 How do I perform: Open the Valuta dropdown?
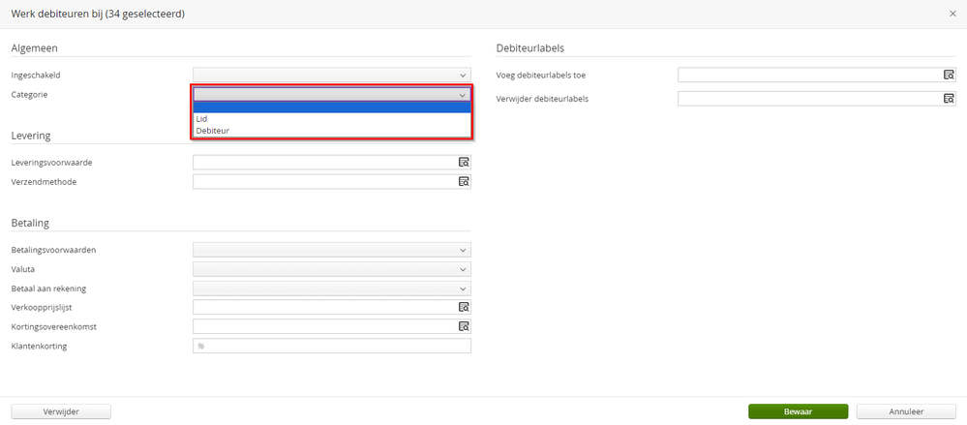point(463,269)
